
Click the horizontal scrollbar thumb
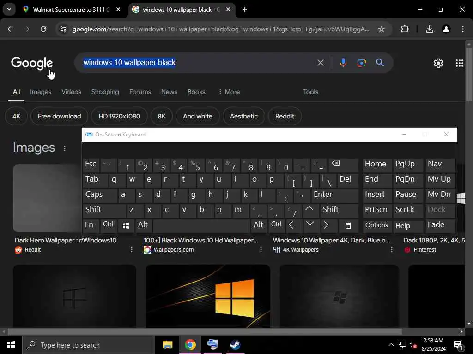coord(205,332)
